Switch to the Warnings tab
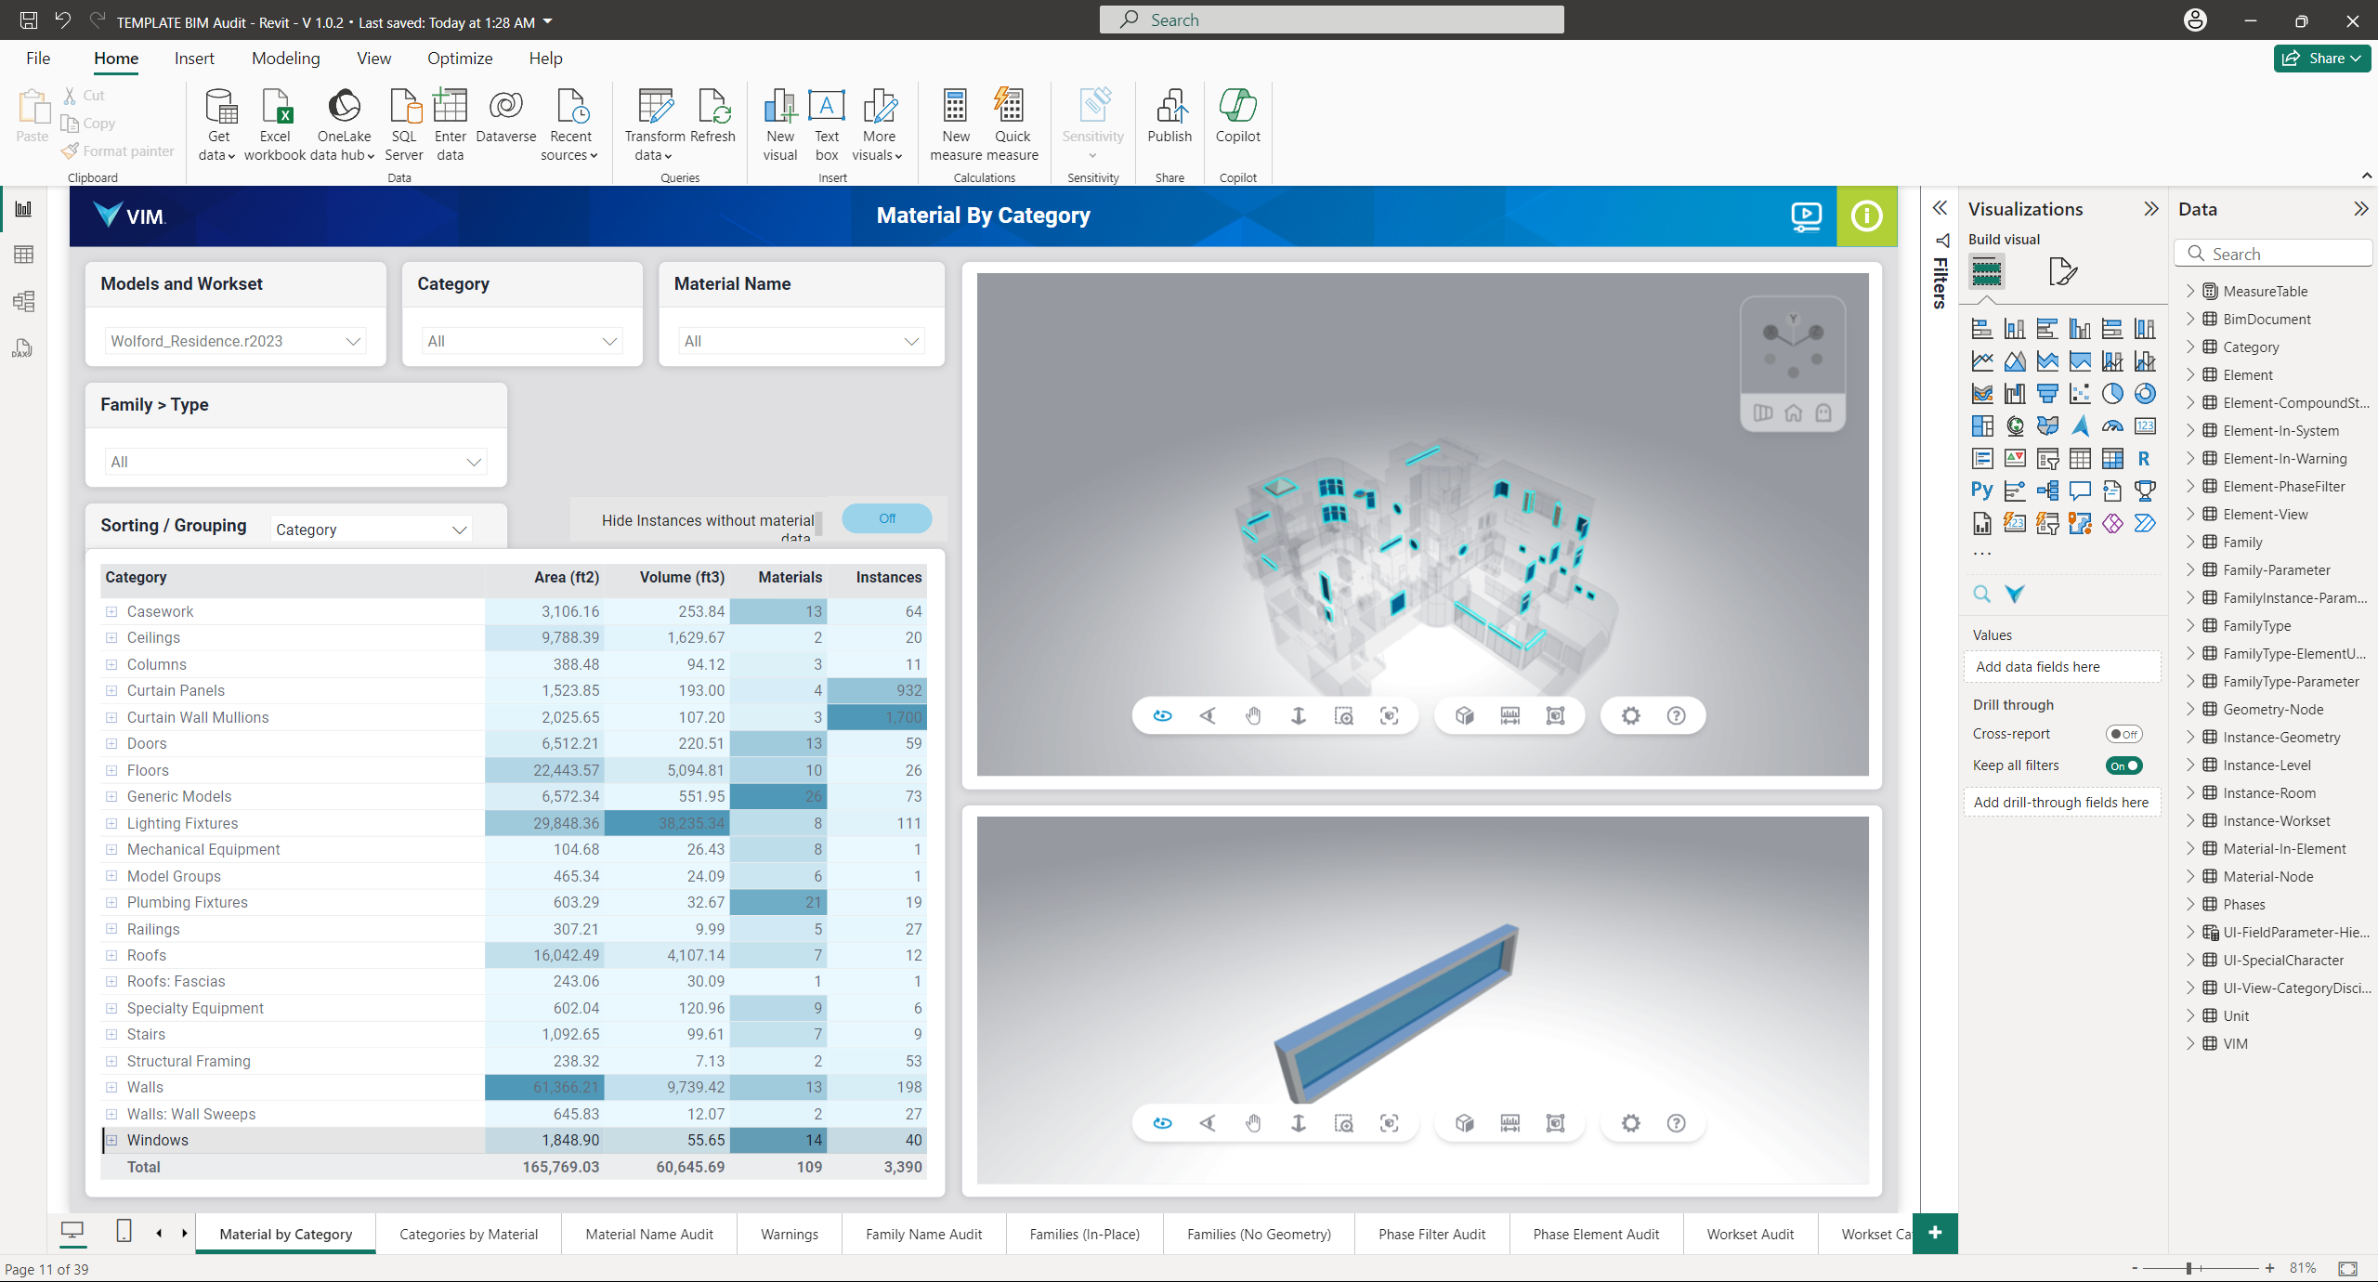This screenshot has width=2378, height=1282. (x=790, y=1235)
